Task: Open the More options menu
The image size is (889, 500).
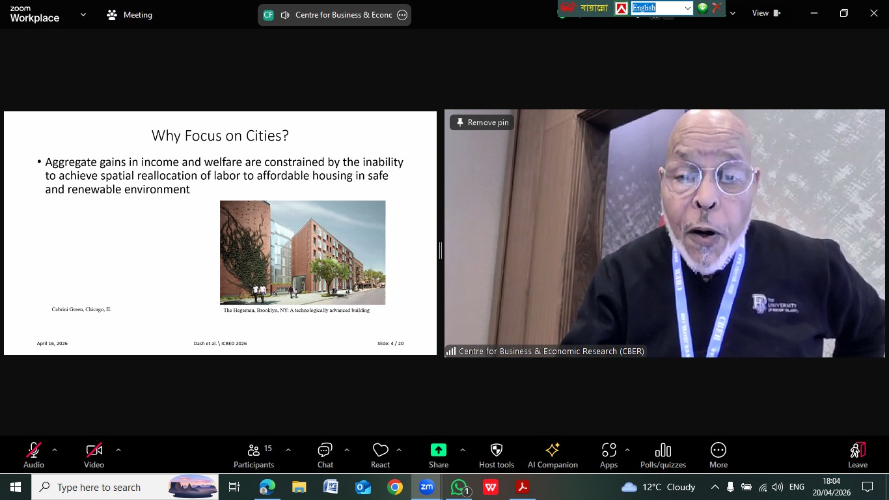Action: point(718,454)
